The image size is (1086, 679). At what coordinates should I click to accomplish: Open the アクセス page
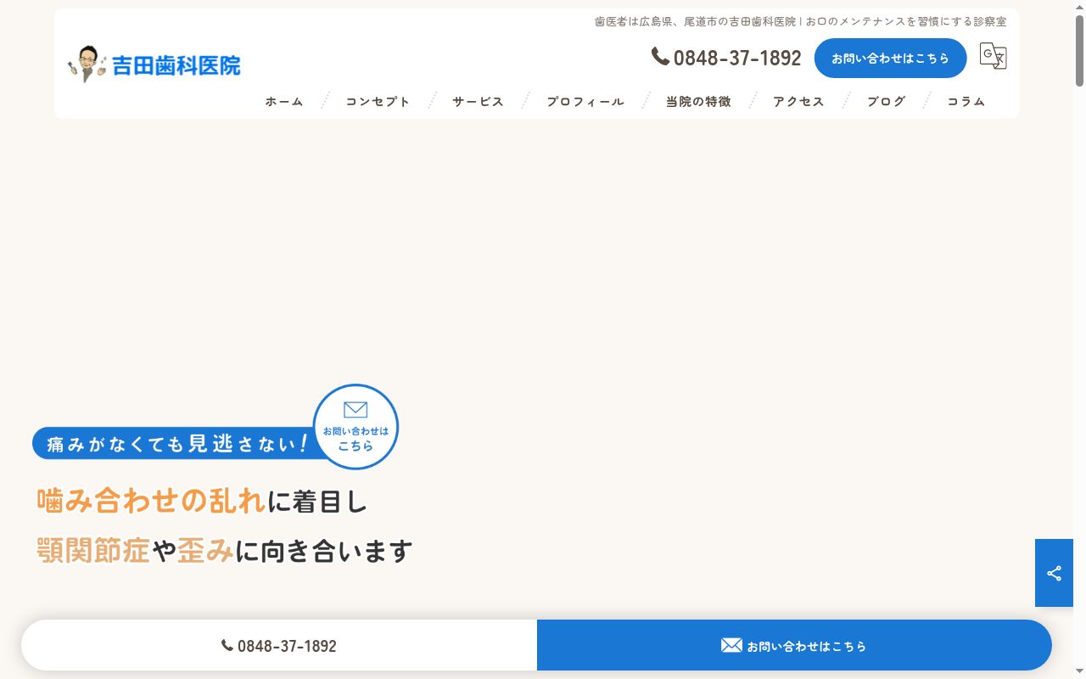point(798,101)
